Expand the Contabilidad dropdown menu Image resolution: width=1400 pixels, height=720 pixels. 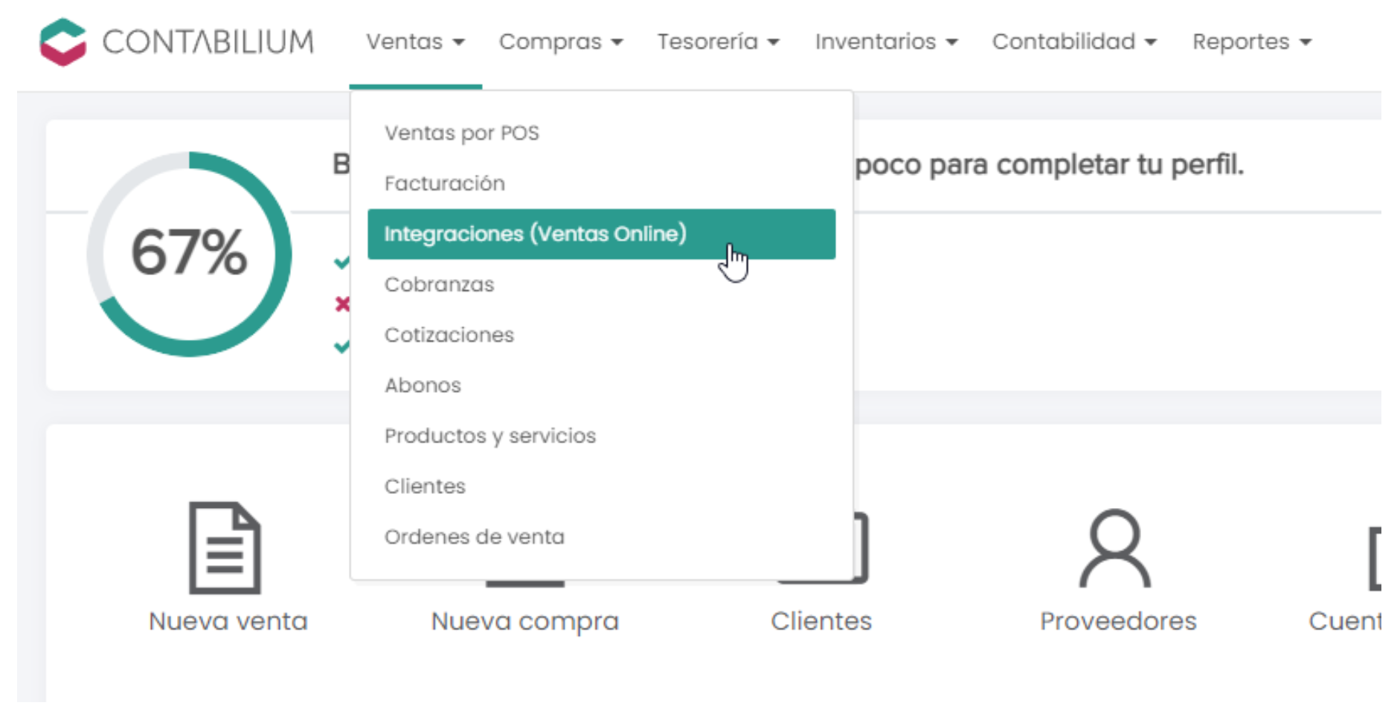1073,42
